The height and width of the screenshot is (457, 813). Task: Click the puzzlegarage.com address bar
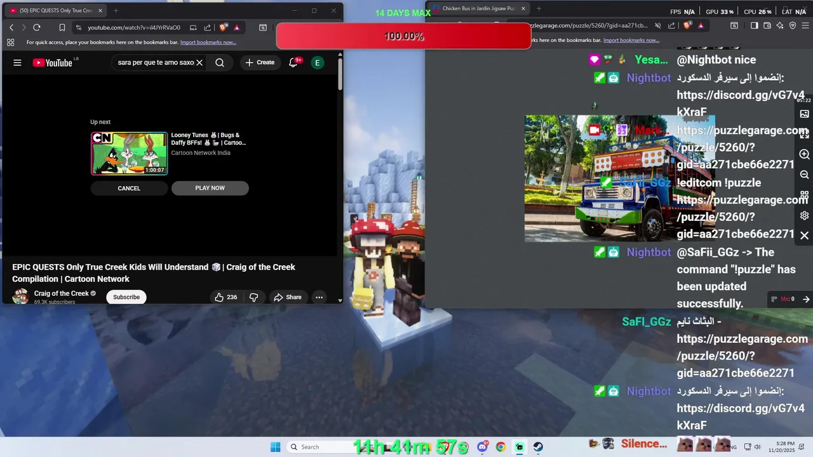click(x=588, y=26)
